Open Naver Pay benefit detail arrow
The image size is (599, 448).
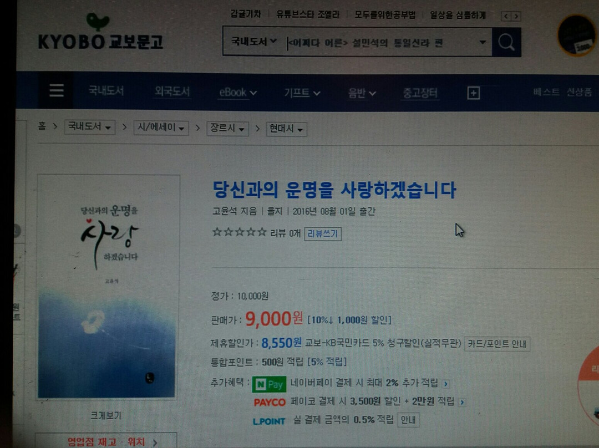pos(446,384)
